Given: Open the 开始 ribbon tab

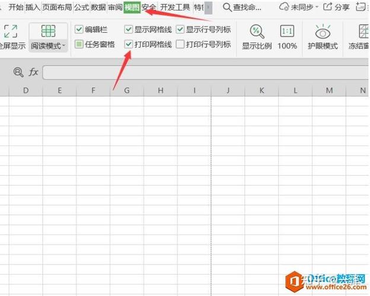Looking at the screenshot, I should tap(16, 7).
